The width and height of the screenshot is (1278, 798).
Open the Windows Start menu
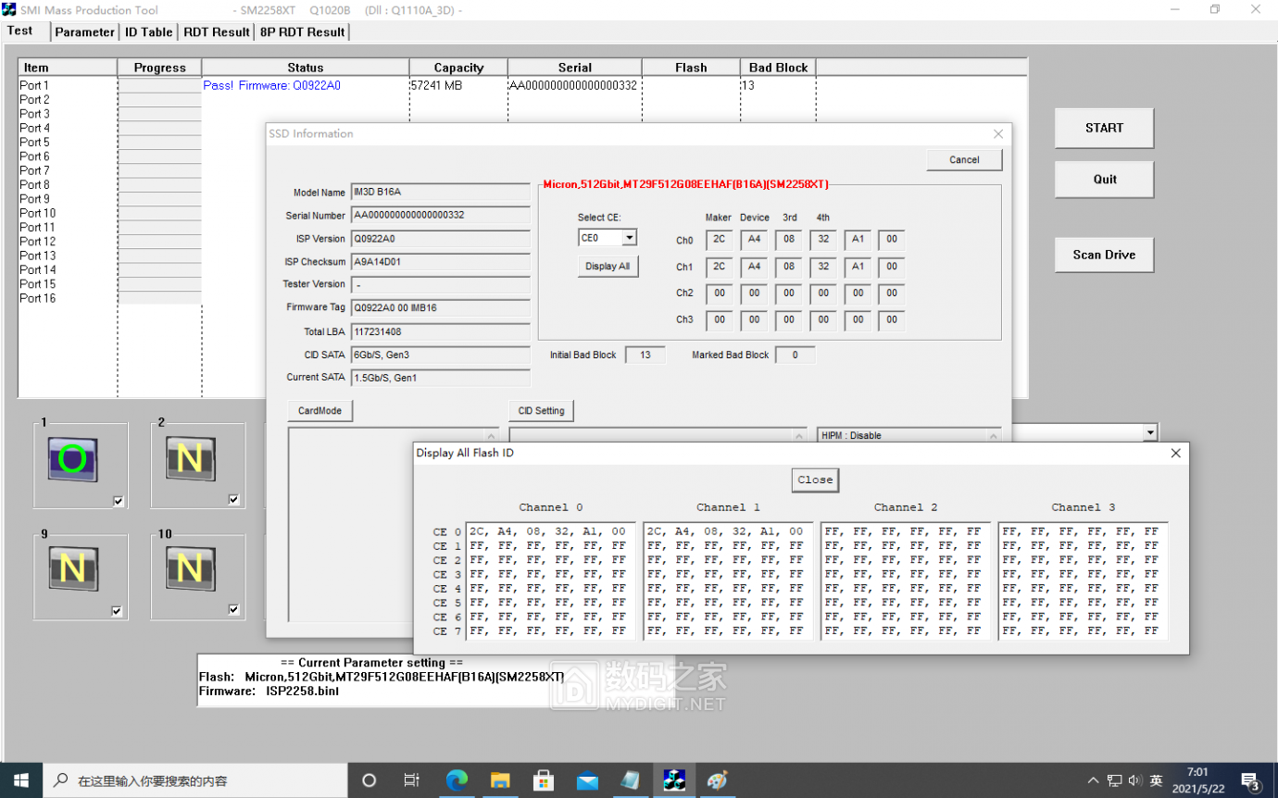click(20, 780)
